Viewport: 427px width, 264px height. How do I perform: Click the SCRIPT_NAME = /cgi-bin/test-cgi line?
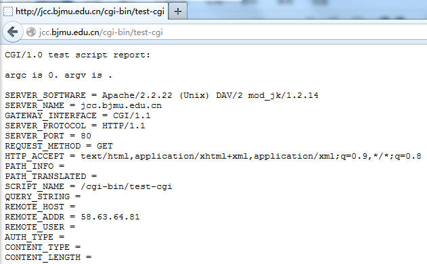(x=89, y=186)
